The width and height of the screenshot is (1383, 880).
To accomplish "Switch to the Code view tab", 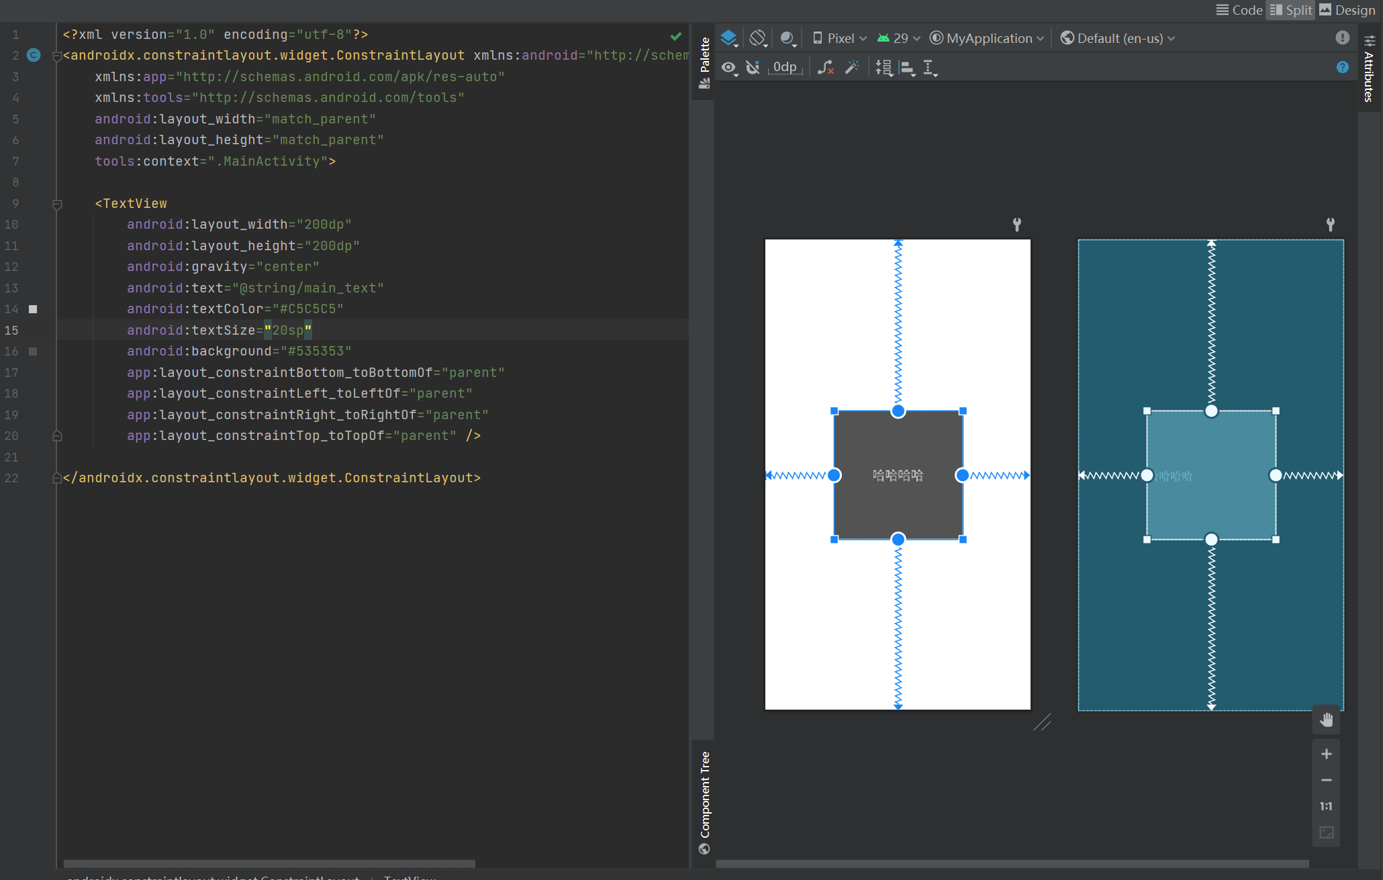I will [x=1239, y=10].
